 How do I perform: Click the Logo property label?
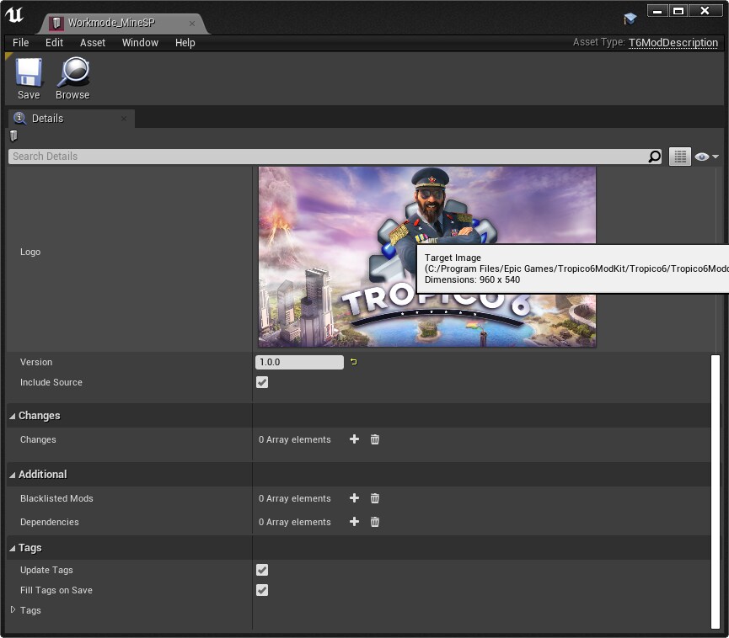(30, 252)
